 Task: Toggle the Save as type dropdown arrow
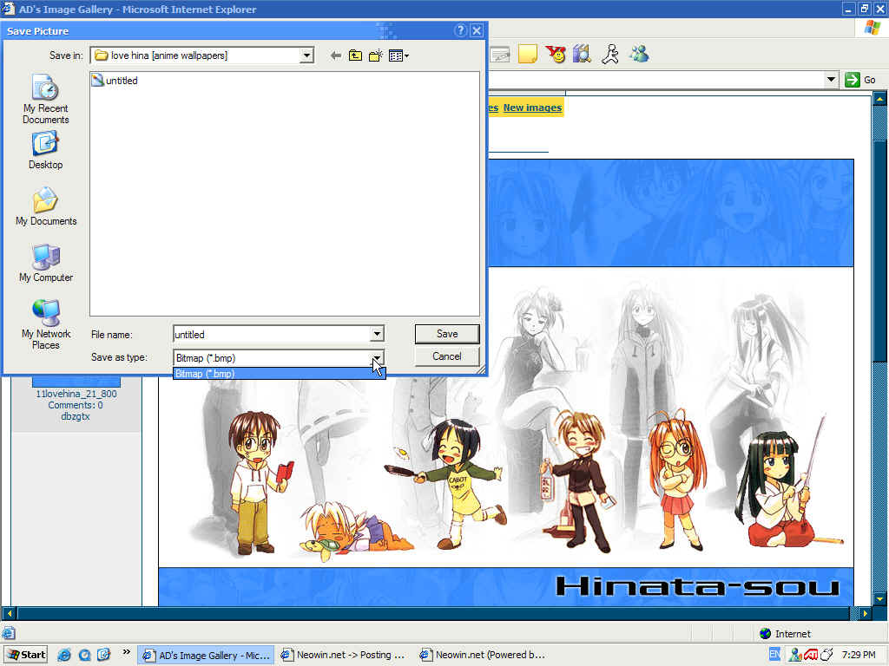[x=377, y=358]
